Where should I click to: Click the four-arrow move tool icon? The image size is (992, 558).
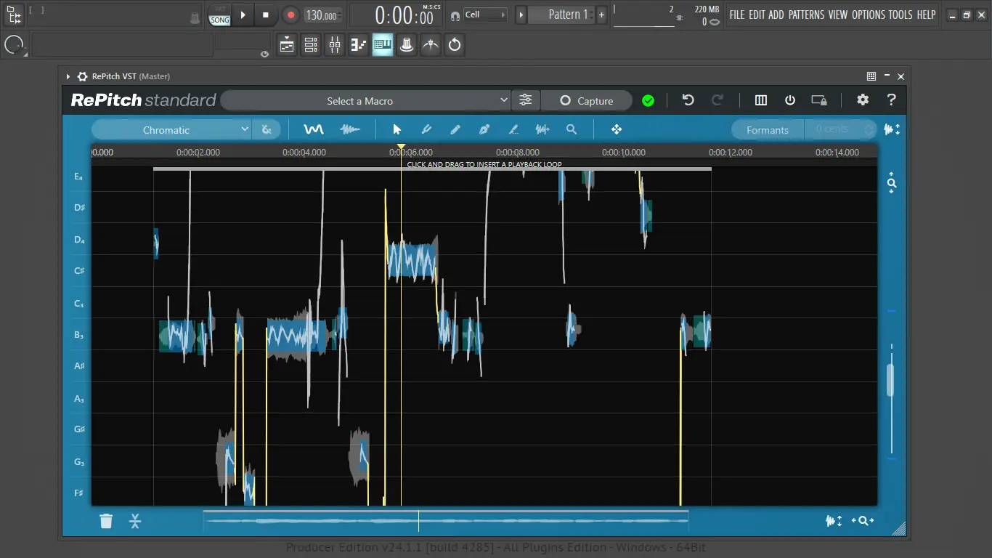point(617,129)
